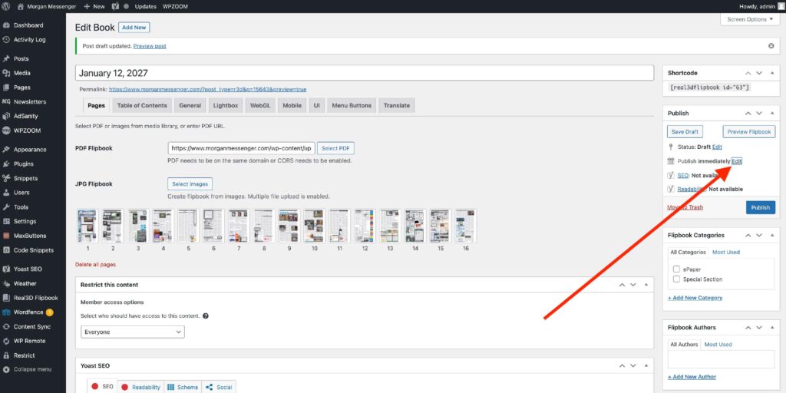Dismiss the 'Post draft updated' notice

point(771,46)
